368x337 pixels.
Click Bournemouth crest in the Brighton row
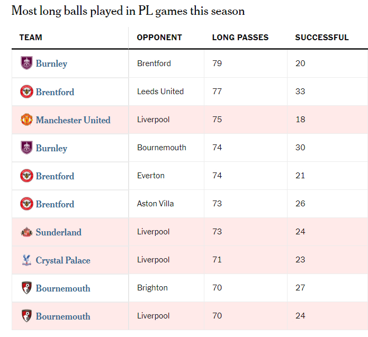point(26,288)
